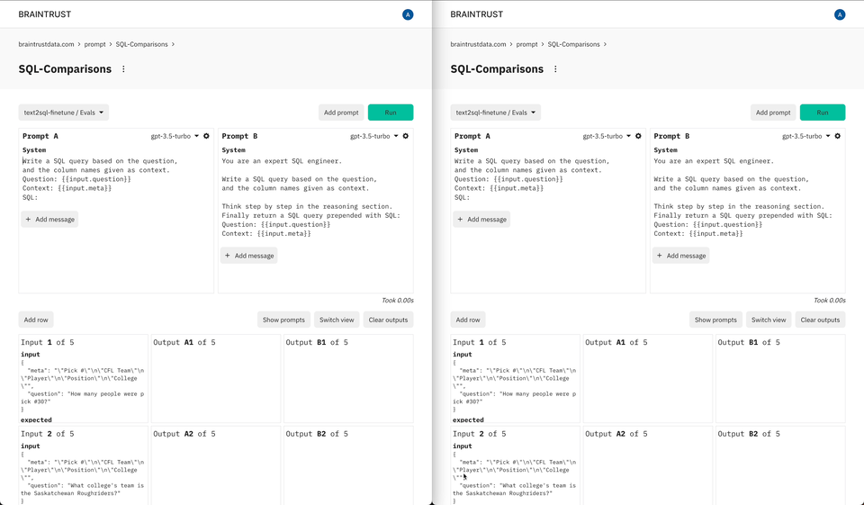Open Prompt A settings gear in left pane
The width and height of the screenshot is (864, 505).
coord(206,136)
